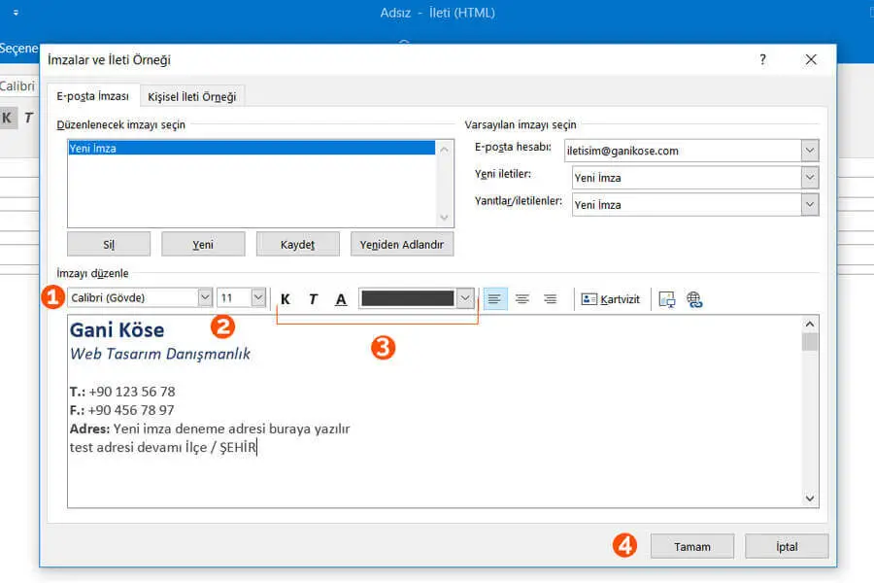Save the signature with Kaydet

(298, 244)
